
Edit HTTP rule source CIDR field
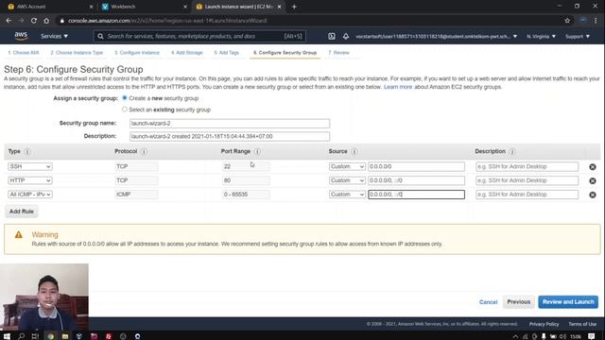coord(416,180)
